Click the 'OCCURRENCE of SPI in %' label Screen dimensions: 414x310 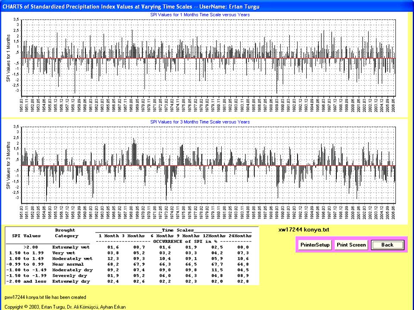pos(185,241)
